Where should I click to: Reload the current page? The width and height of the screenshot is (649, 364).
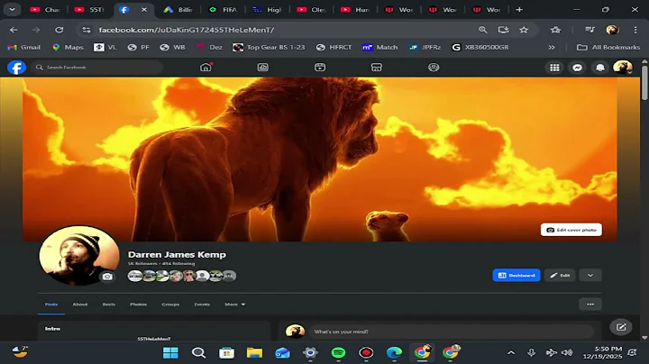59,30
